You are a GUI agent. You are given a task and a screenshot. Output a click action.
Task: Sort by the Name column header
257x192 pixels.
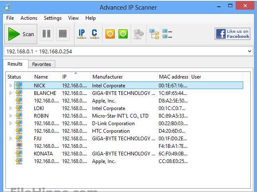[46, 76]
